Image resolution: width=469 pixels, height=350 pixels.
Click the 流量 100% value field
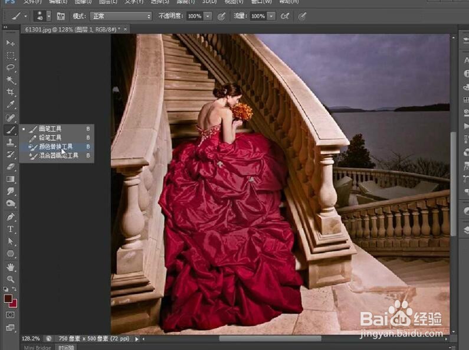coord(258,16)
